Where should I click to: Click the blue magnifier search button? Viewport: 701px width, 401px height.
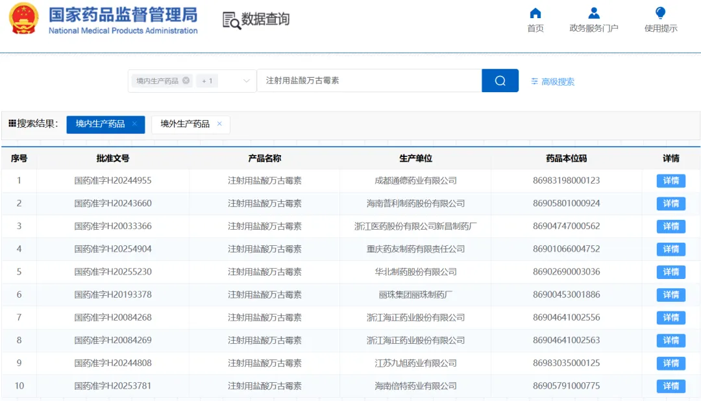[500, 80]
